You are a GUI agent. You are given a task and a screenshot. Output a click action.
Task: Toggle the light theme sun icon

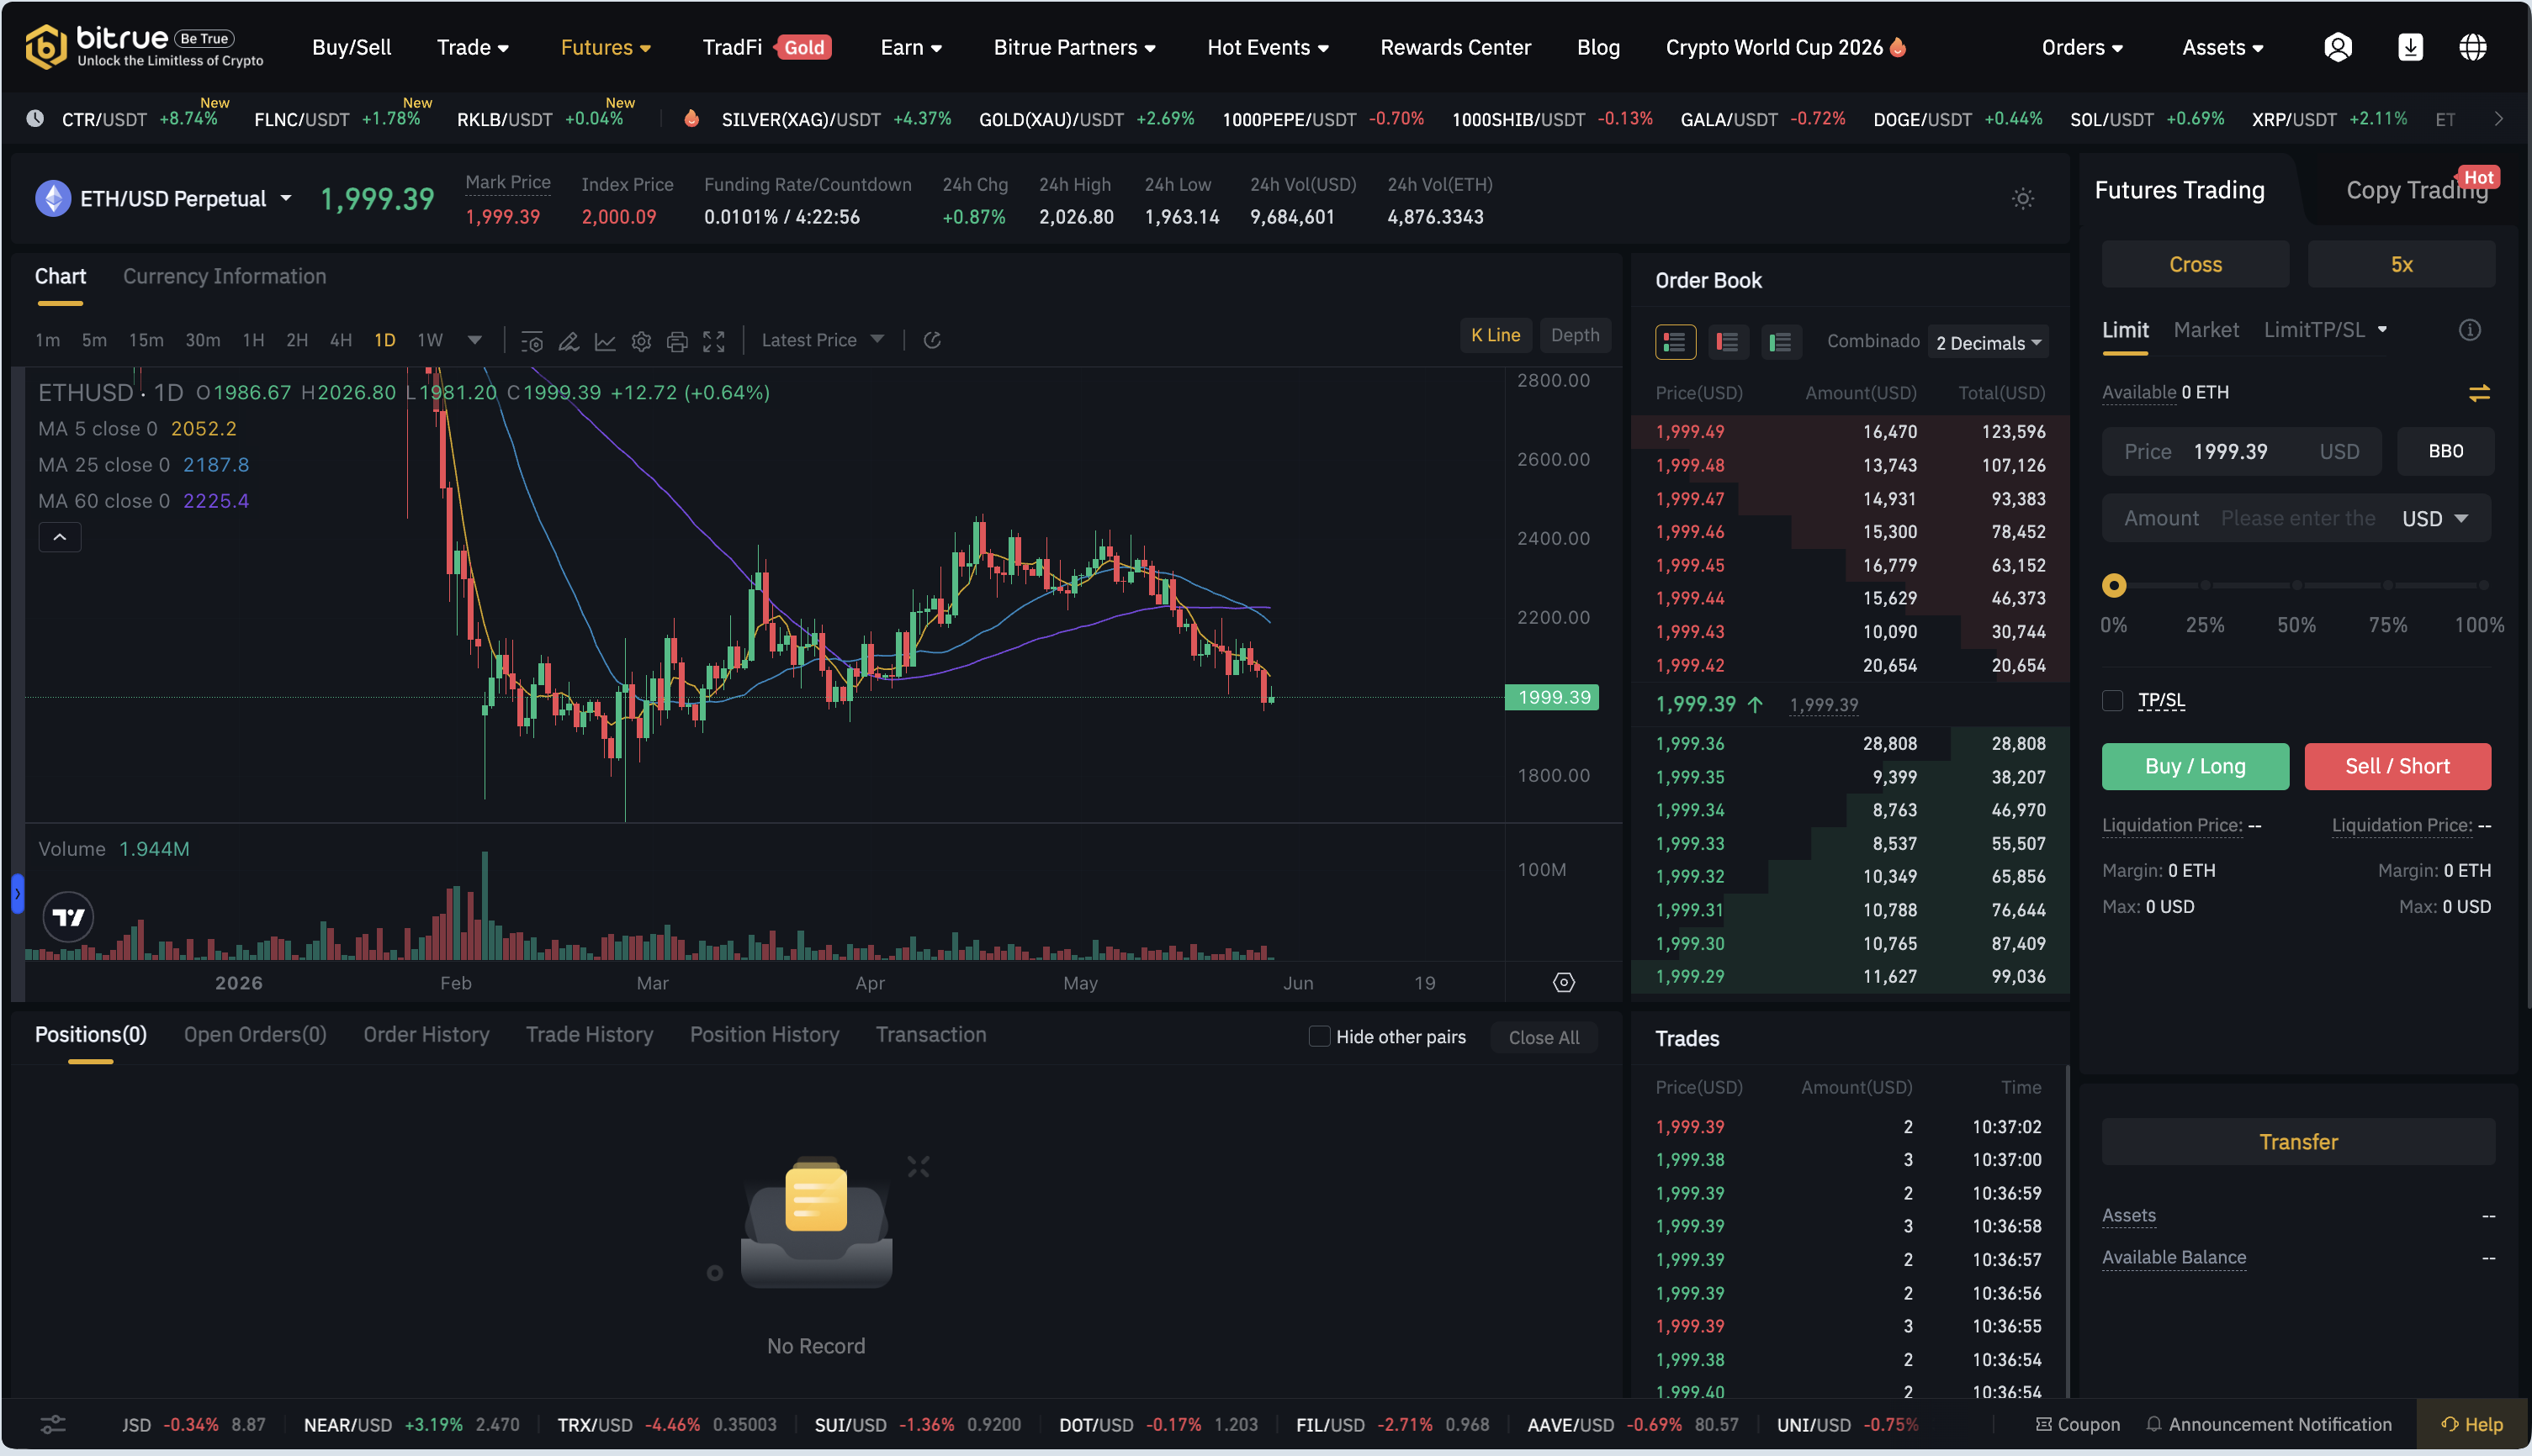pos(2021,199)
